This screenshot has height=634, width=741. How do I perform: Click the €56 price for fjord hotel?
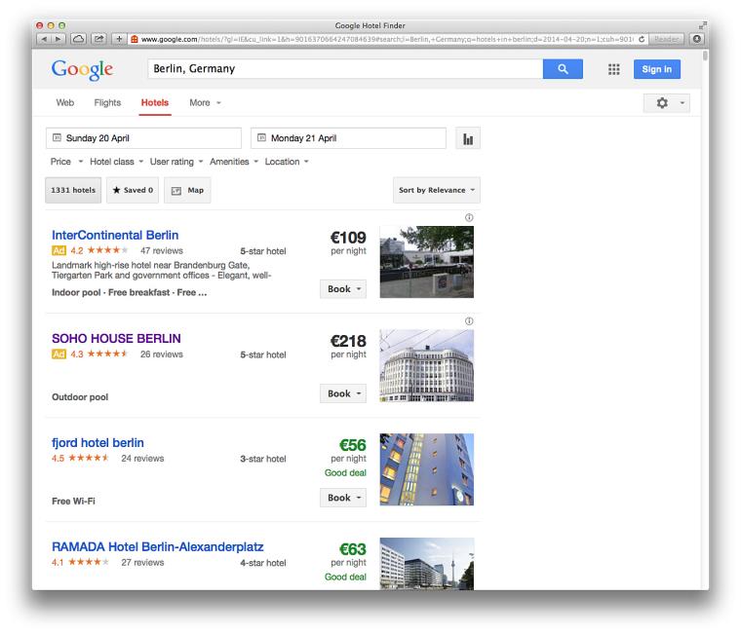[353, 445]
